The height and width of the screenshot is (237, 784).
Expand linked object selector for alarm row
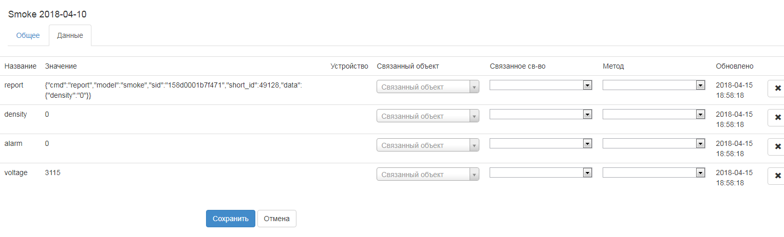[x=427, y=145]
